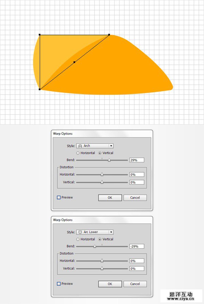Image resolution: width=204 pixels, height=304 pixels.
Task: Select Vertical radio in the Arch dialog
Action: [x=100, y=153]
